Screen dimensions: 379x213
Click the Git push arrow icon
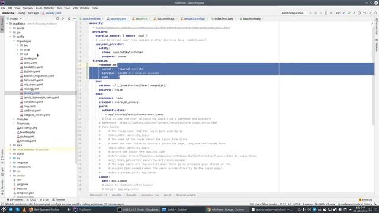tap(354, 13)
